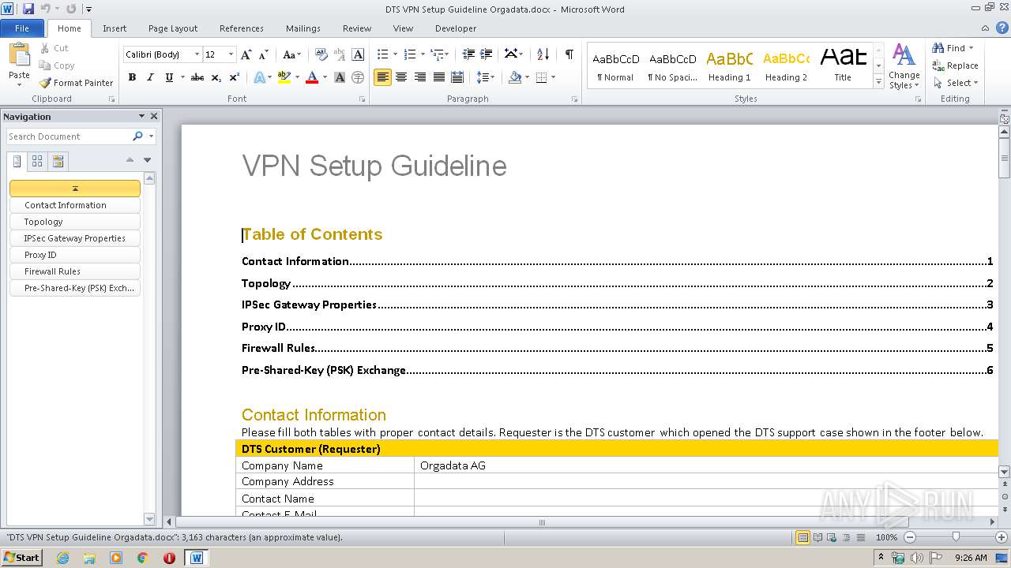Open the Find dropdown arrow
Screen dimensions: 1011x568
pyautogui.click(x=972, y=48)
